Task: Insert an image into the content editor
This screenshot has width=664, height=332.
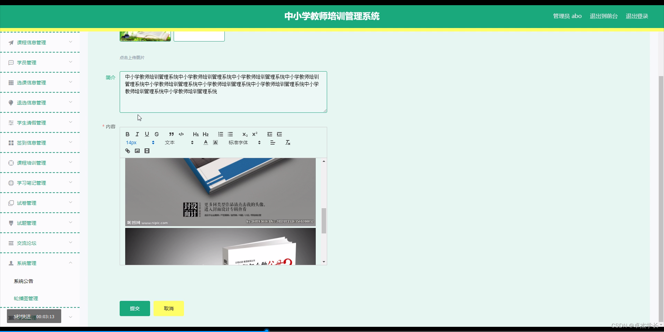Action: pyautogui.click(x=137, y=151)
